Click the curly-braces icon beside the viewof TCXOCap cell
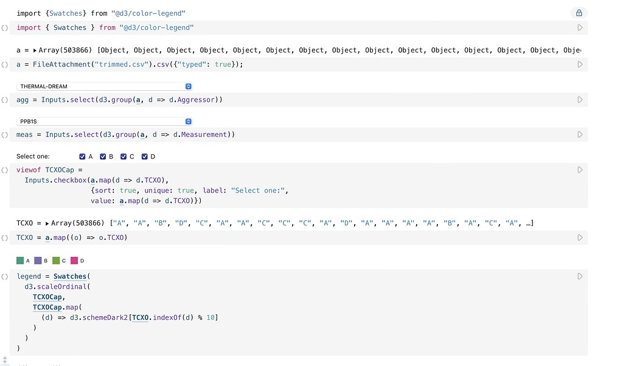 [5, 170]
